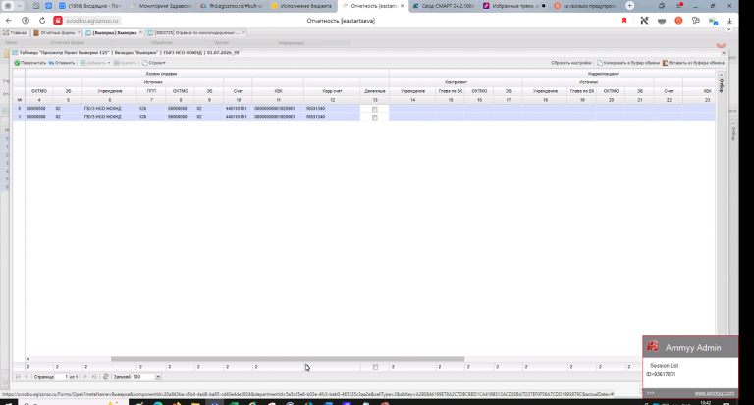This screenshot has height=405, width=754.
Task: Open the www.ammyy.com link
Action: click(x=714, y=393)
